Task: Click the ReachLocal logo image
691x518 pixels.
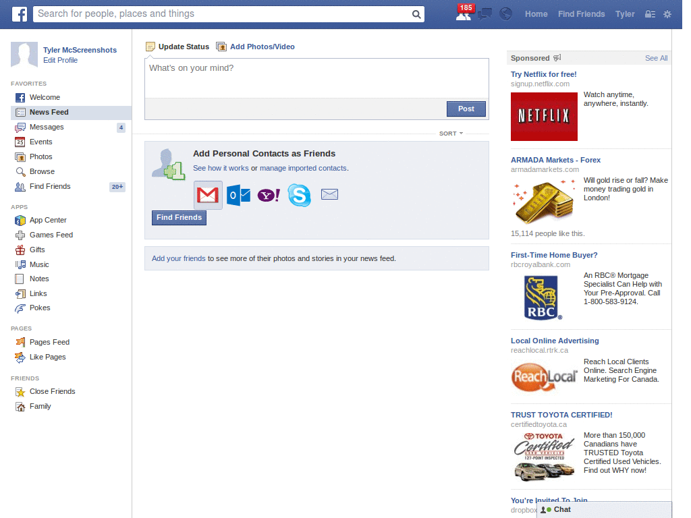Action: point(545,377)
